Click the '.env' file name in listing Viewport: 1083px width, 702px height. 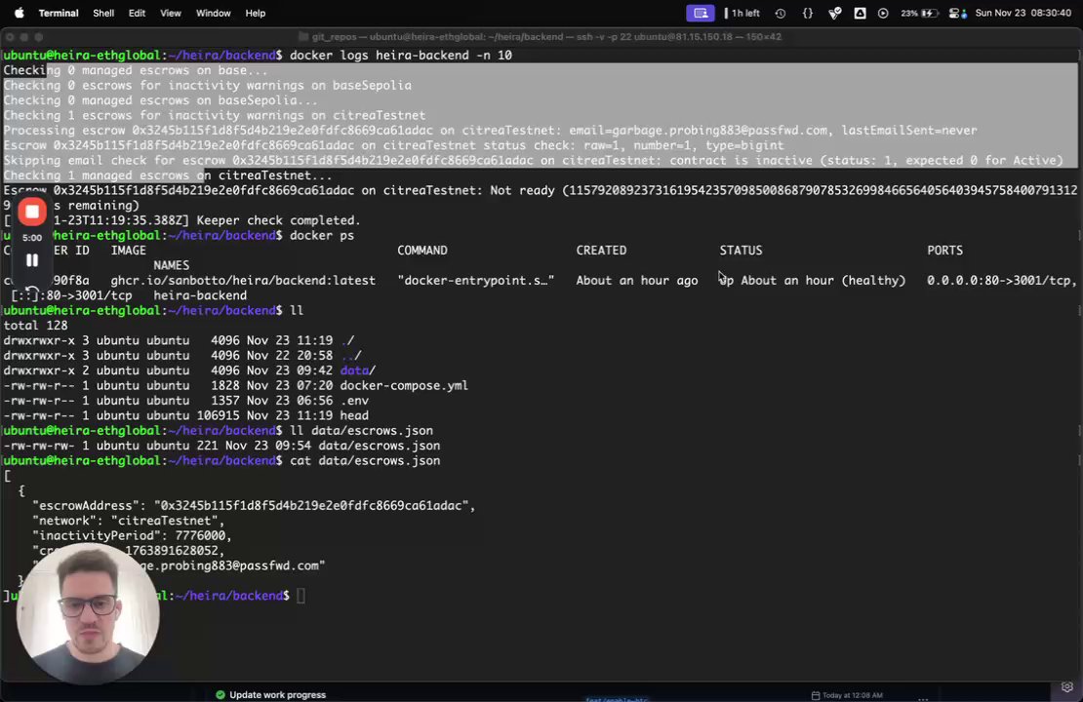tap(354, 401)
